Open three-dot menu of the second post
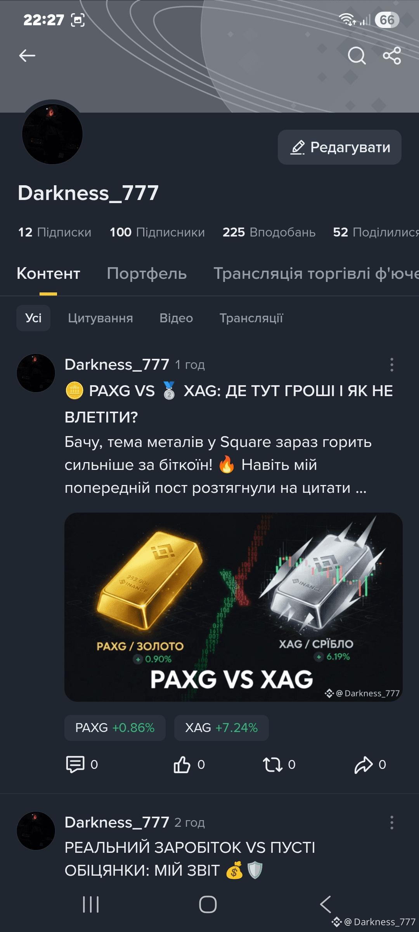Viewport: 419px width, 932px height. point(392,822)
